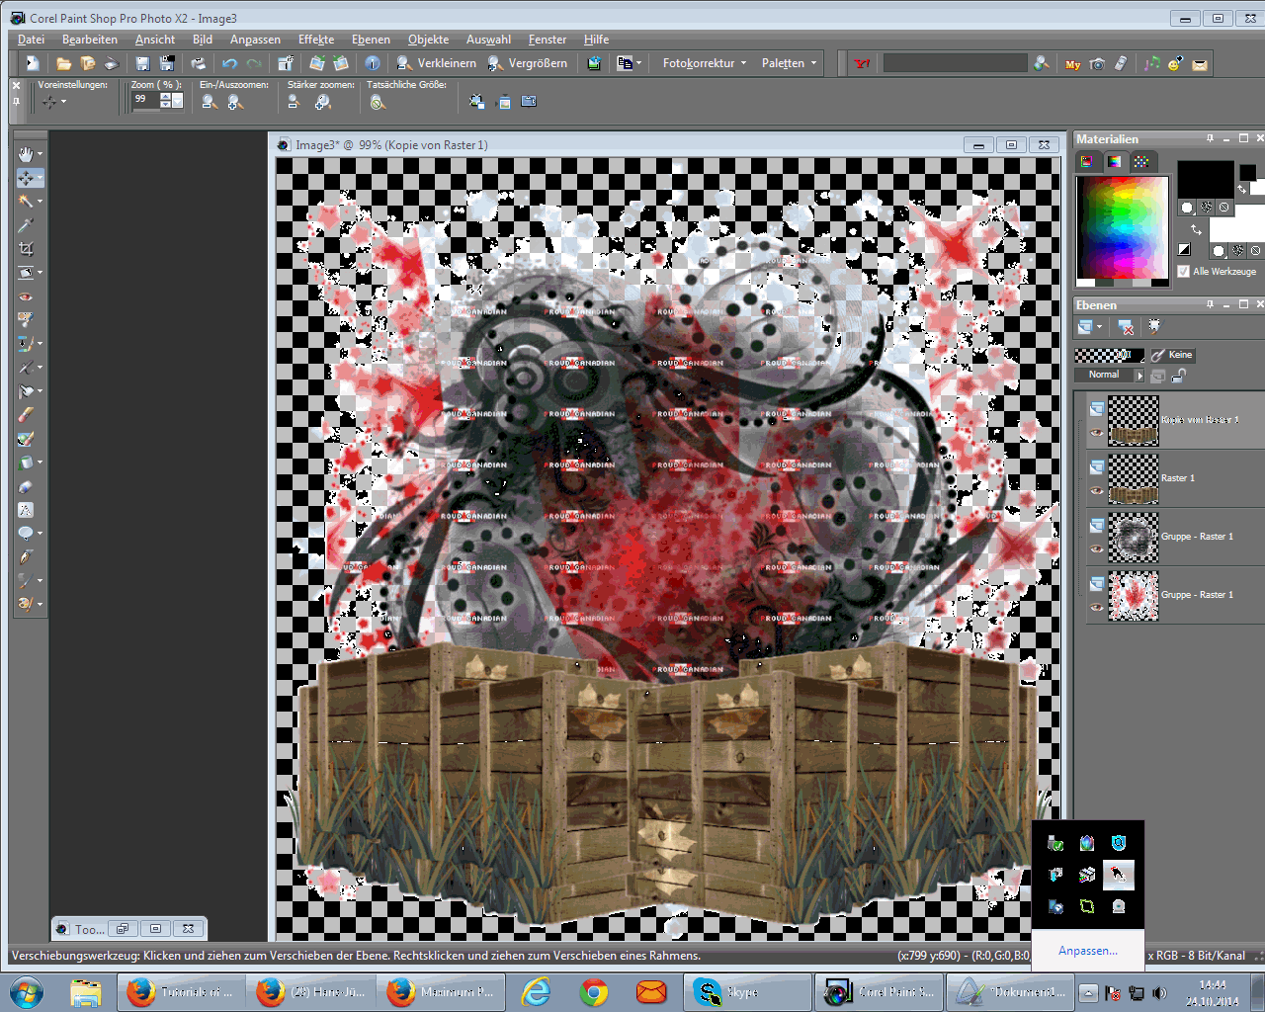Viewport: 1265px width, 1012px height.
Task: Select the Magic Wand tool
Action: pyautogui.click(x=26, y=202)
